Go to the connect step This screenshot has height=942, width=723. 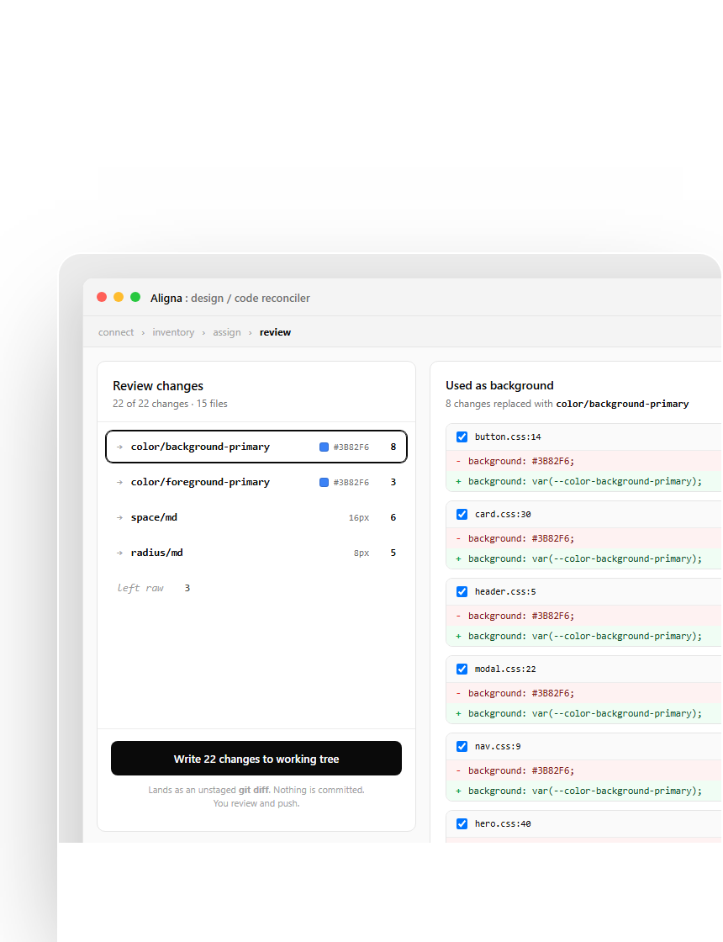(116, 332)
